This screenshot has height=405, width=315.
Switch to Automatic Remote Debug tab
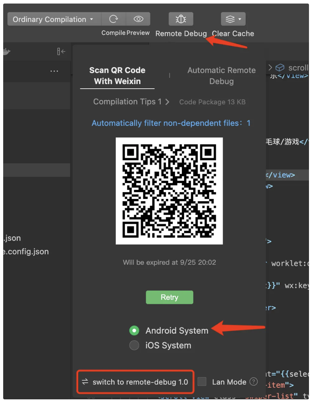221,76
